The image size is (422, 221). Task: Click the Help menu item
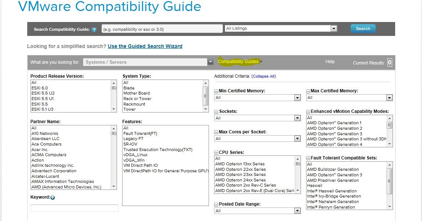point(330,62)
